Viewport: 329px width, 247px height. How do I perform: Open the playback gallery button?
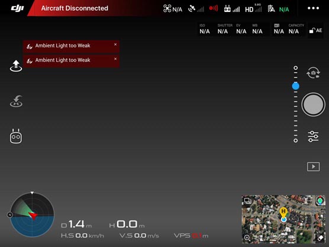click(313, 167)
